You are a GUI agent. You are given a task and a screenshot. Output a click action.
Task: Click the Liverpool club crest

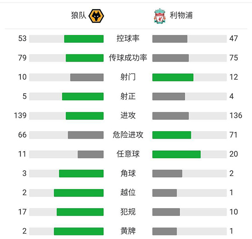(160, 16)
